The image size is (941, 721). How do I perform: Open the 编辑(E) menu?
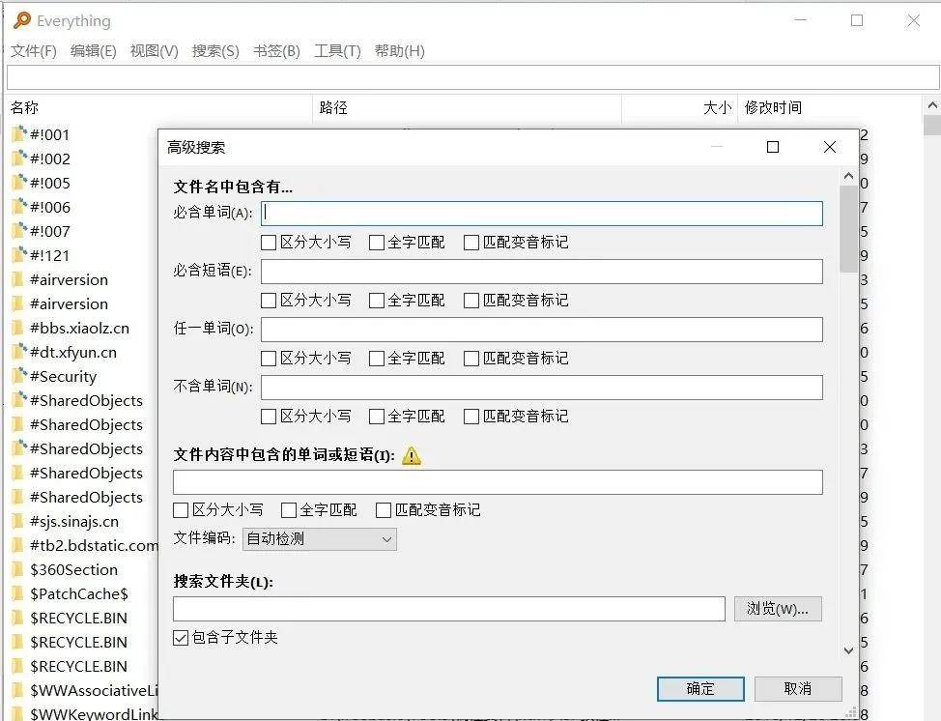pyautogui.click(x=94, y=51)
